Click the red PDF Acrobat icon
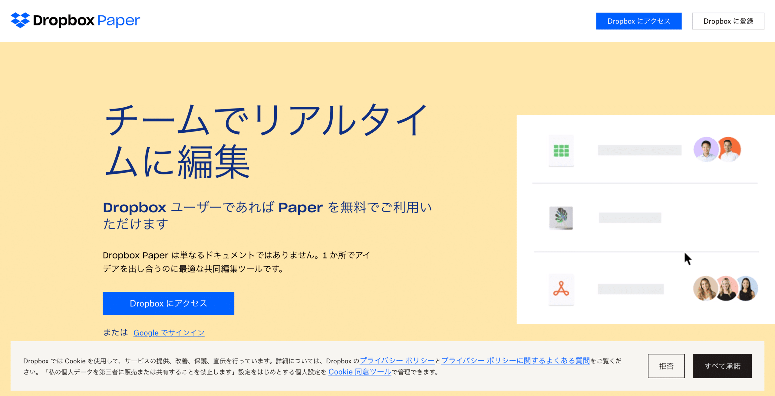 tap(561, 289)
